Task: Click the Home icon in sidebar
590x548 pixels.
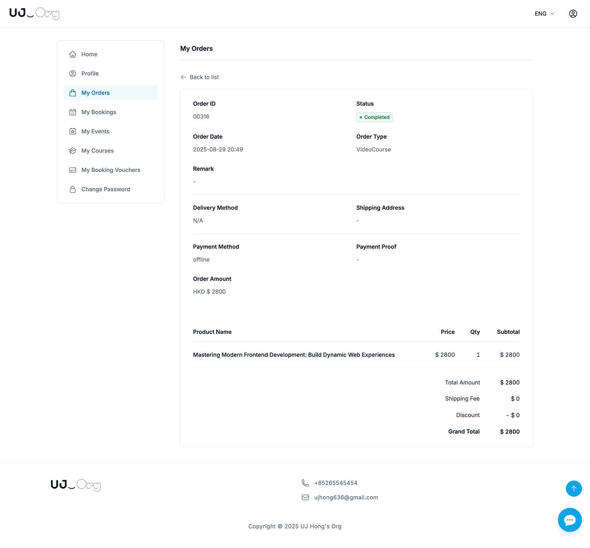Action: (72, 54)
